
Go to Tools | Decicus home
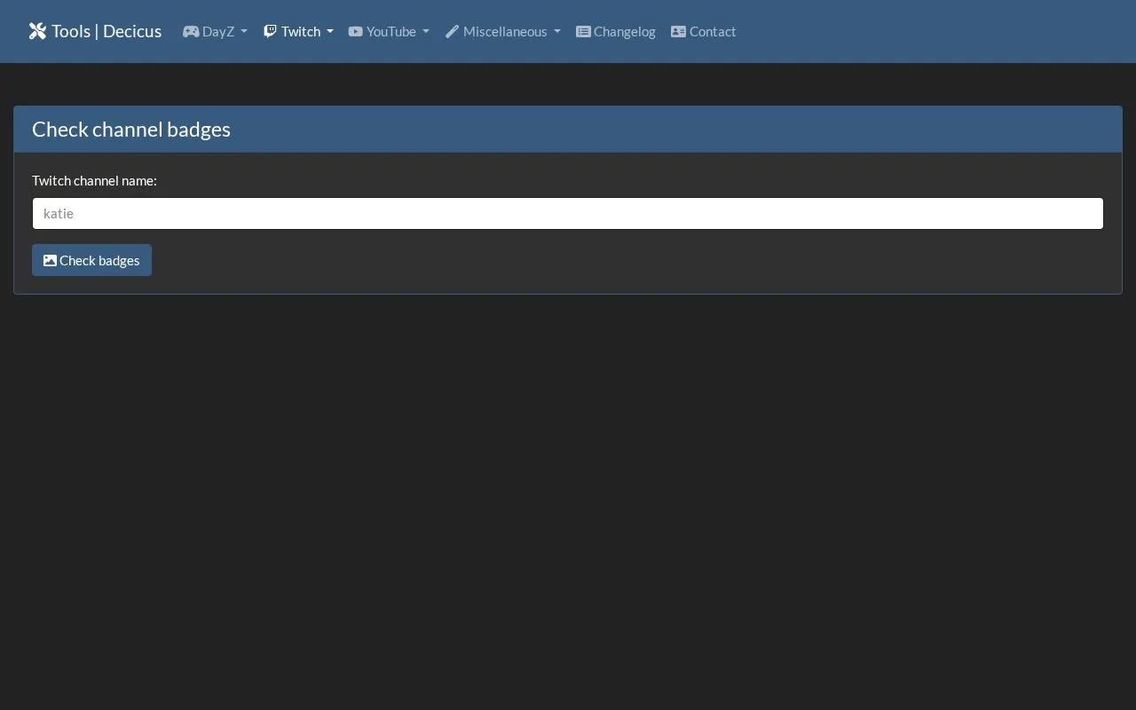[x=95, y=31]
